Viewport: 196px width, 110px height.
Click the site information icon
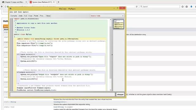click(6, 7)
